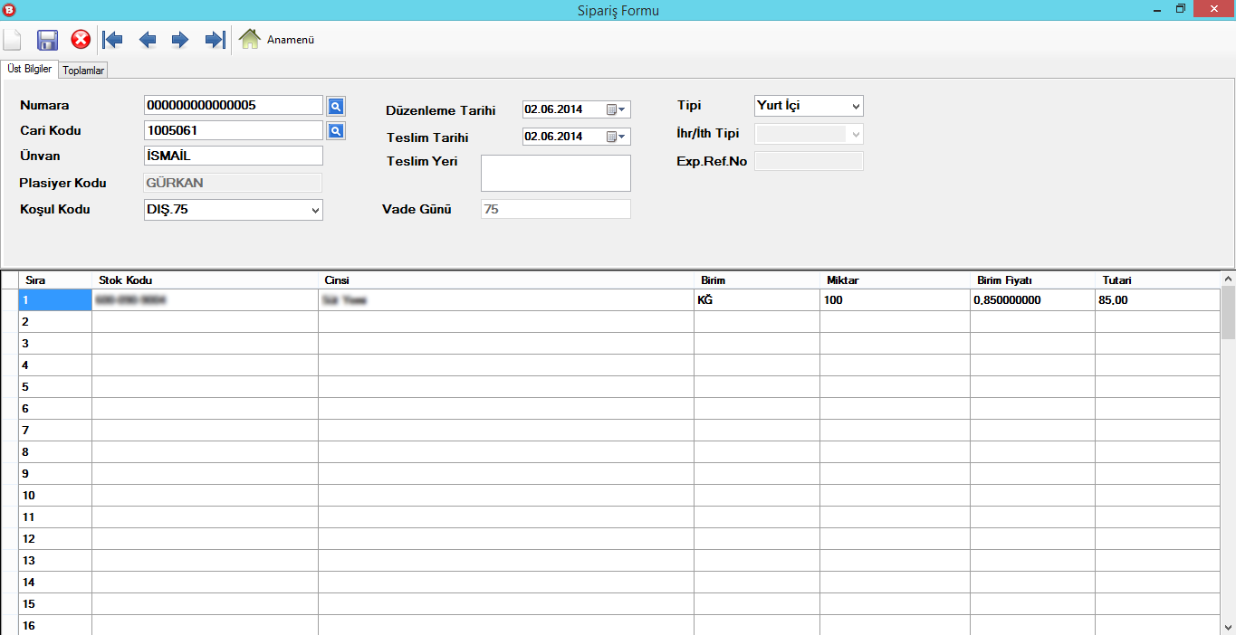Jump to the last record arrow
1236x635 pixels.
[215, 40]
